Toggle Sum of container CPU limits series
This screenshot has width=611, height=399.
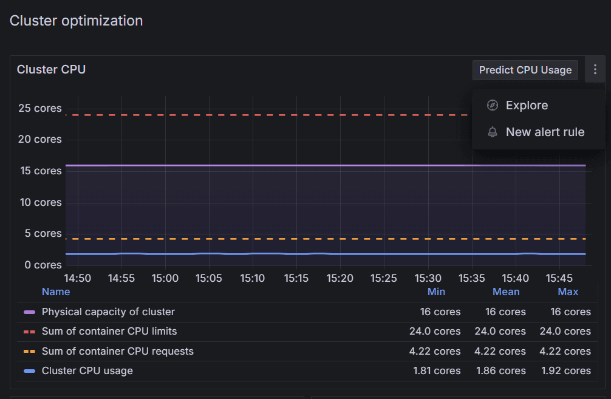click(109, 332)
